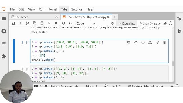Click the JupyterLab logo icon

(x=4, y=9)
